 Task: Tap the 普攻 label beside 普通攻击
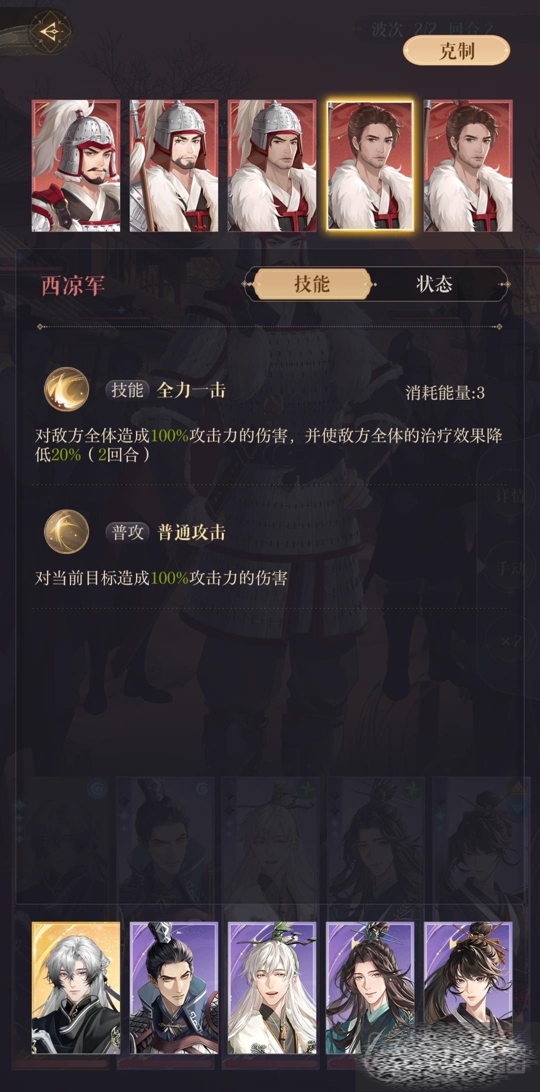point(127,532)
